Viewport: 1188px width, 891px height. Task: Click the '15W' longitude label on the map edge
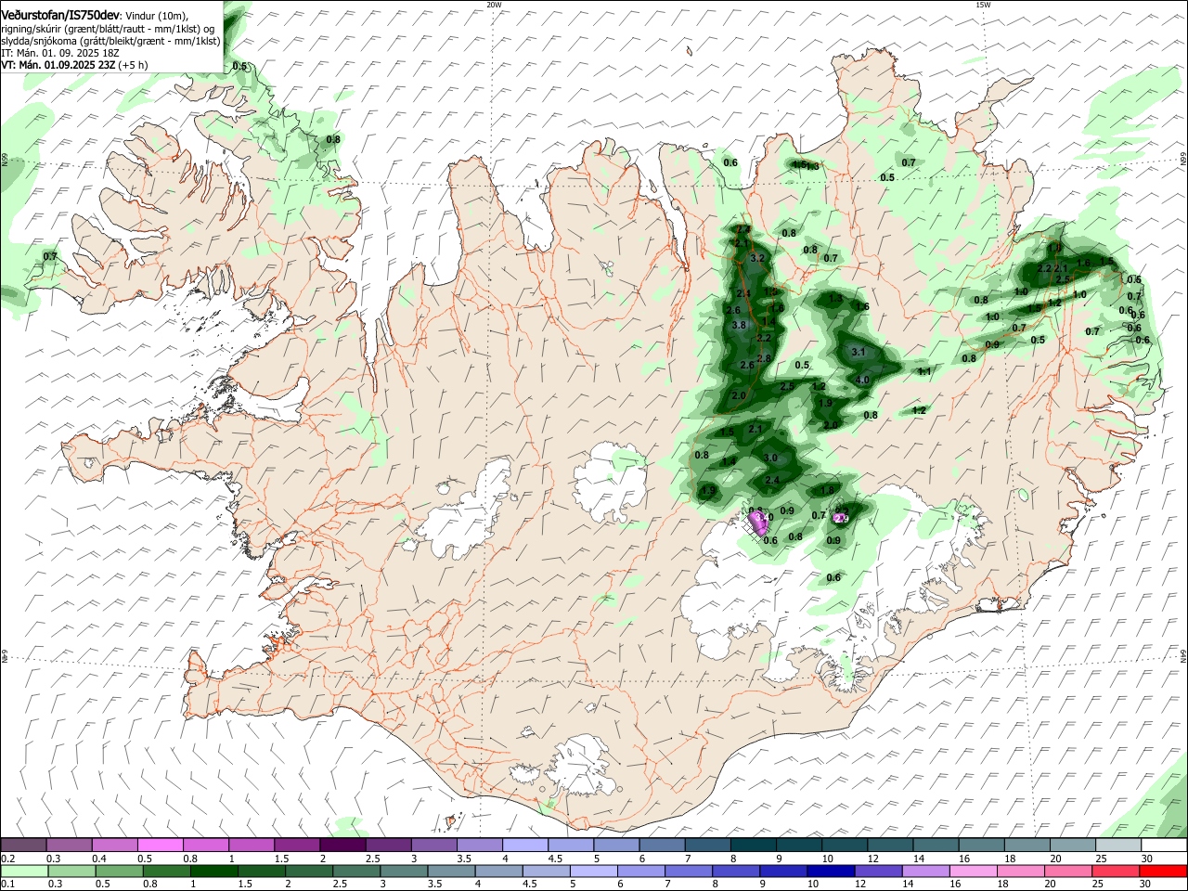coord(983,5)
